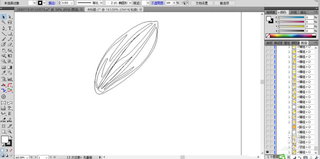Choose the Line Segment tool
The height and width of the screenshot is (159, 320).
tap(4, 34)
